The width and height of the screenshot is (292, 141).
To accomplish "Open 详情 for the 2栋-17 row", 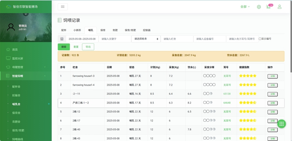I will (273, 121).
